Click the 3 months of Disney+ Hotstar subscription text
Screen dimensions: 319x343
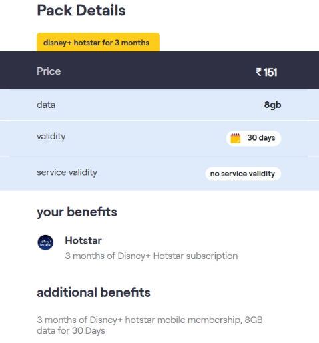click(151, 256)
